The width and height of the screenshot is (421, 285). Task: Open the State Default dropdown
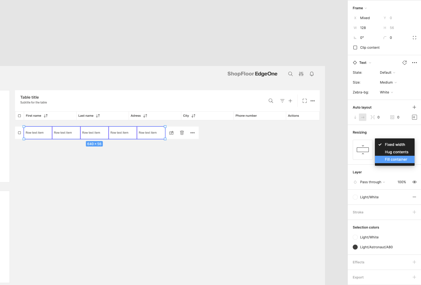click(x=387, y=72)
